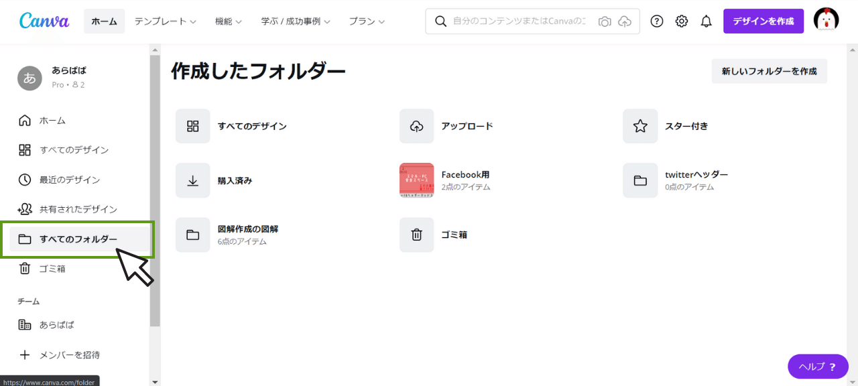The image size is (858, 386).
Task: Click the sidebar shared people icon
Action: 25,209
